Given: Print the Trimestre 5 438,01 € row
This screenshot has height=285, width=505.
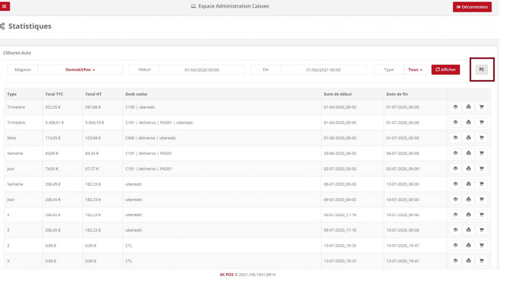Looking at the screenshot, I should click(468, 122).
